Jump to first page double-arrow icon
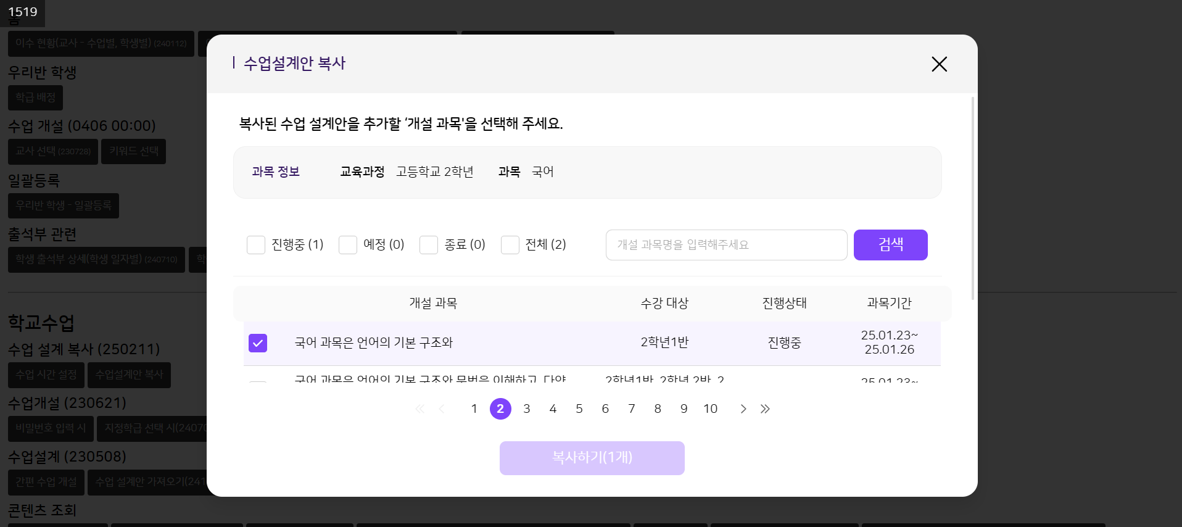The height and width of the screenshot is (527, 1182). pos(420,409)
